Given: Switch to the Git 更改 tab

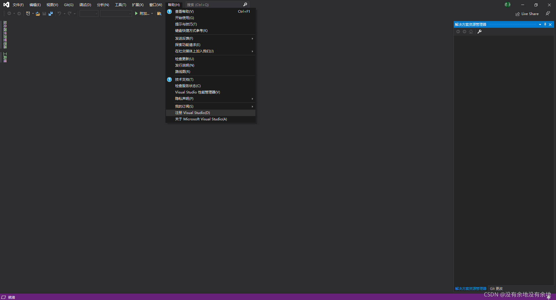Looking at the screenshot, I should pos(496,289).
